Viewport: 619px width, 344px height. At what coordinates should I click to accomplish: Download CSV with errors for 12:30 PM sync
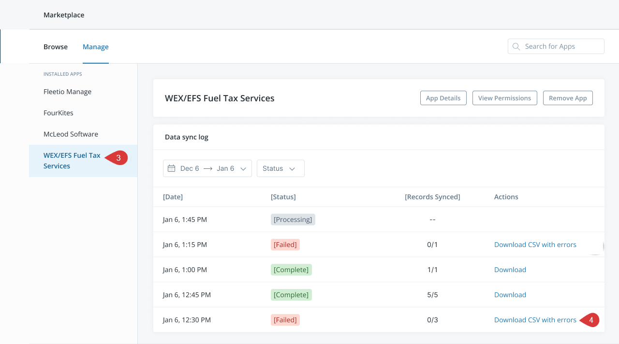coord(535,320)
